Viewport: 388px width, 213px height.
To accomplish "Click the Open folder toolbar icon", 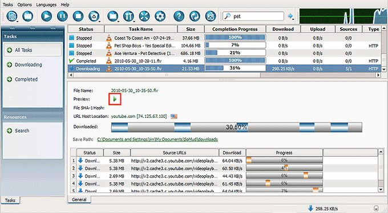I will [x=27, y=17].
